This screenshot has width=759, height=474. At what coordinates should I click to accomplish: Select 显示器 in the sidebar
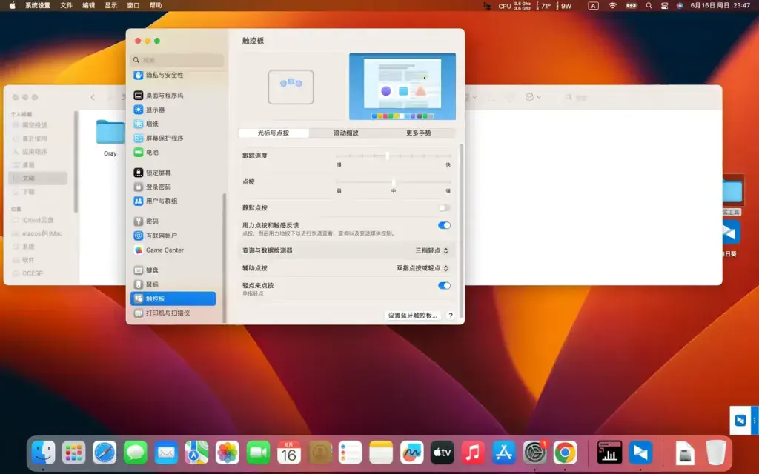173,110
